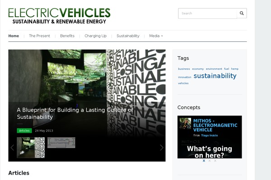The width and height of the screenshot is (271, 180).
Task: Click the green Articles category badge
Action: pyautogui.click(x=24, y=130)
